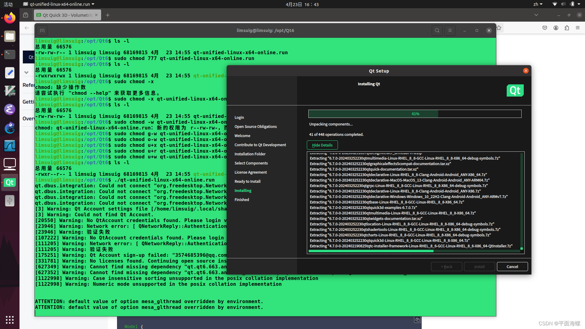Open the terminal search icon
The height and width of the screenshot is (329, 585).
[x=437, y=30]
